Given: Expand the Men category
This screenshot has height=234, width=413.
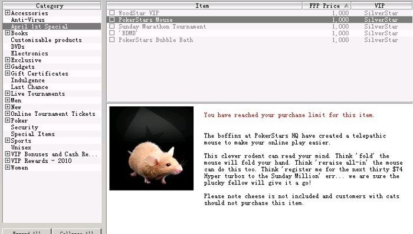Looking at the screenshot, I should pos(7,100).
